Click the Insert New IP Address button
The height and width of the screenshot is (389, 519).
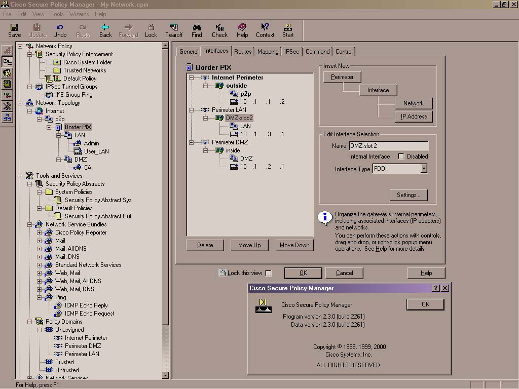(x=414, y=116)
